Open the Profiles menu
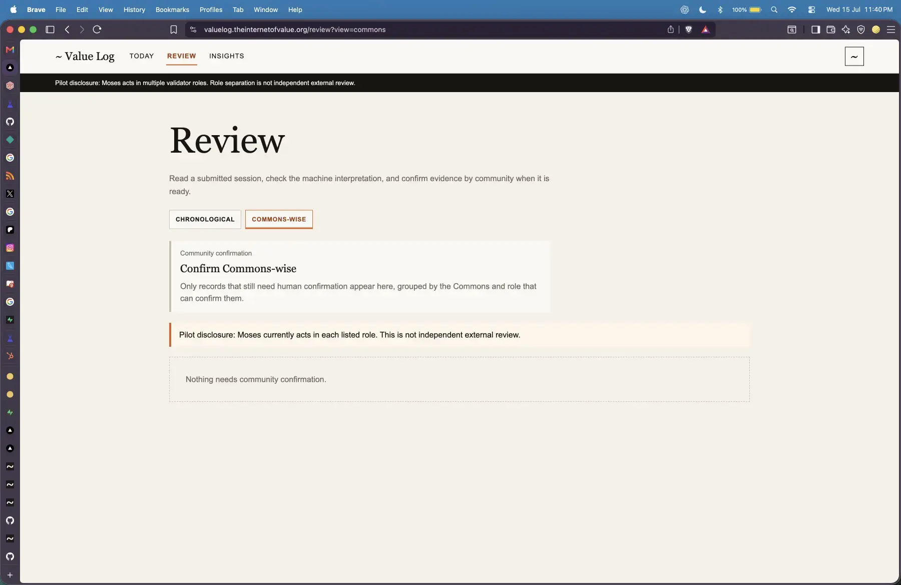Viewport: 901px width, 585px height. (x=211, y=10)
